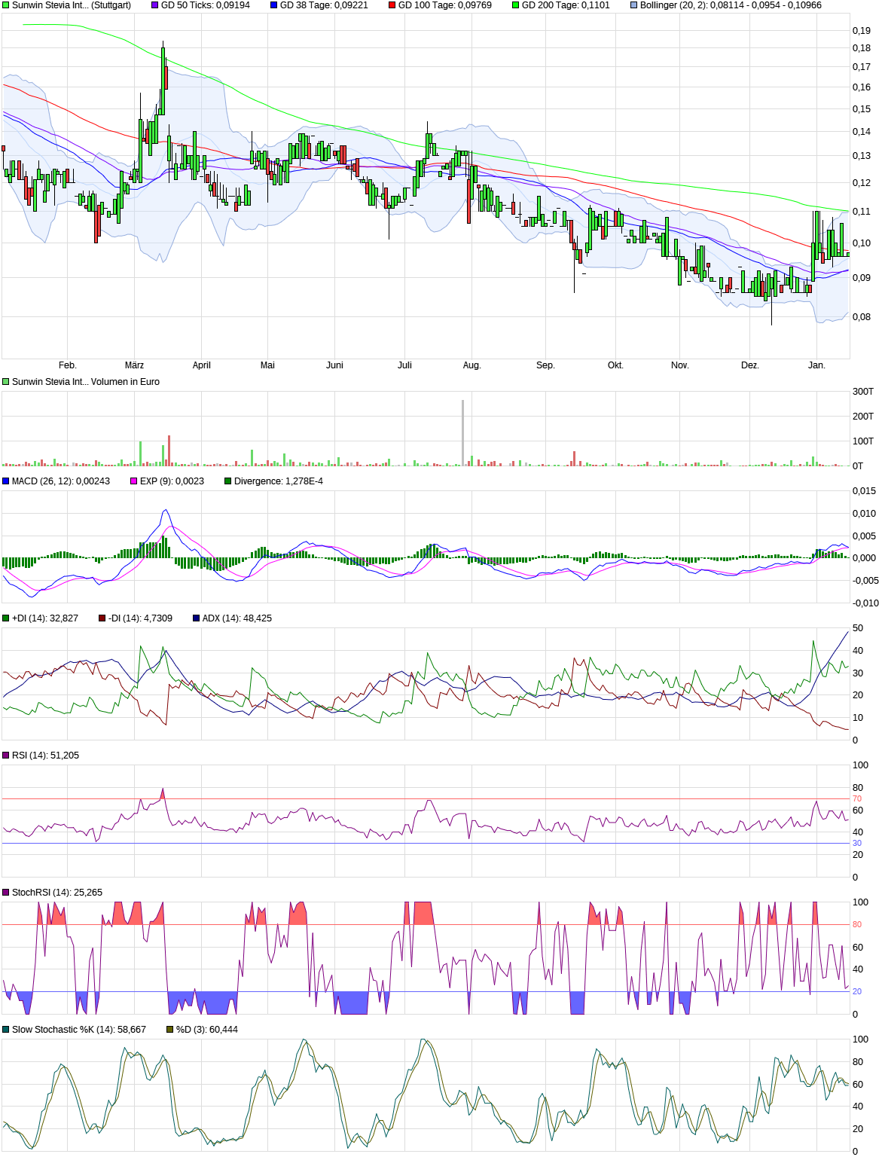
Task: Click the %D (3): 60,444 label
Action: [x=207, y=1030]
